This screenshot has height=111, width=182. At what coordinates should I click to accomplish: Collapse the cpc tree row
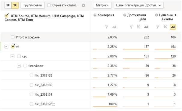pyautogui.click(x=13, y=56)
